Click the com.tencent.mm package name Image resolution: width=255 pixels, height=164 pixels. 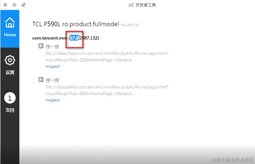click(x=50, y=38)
